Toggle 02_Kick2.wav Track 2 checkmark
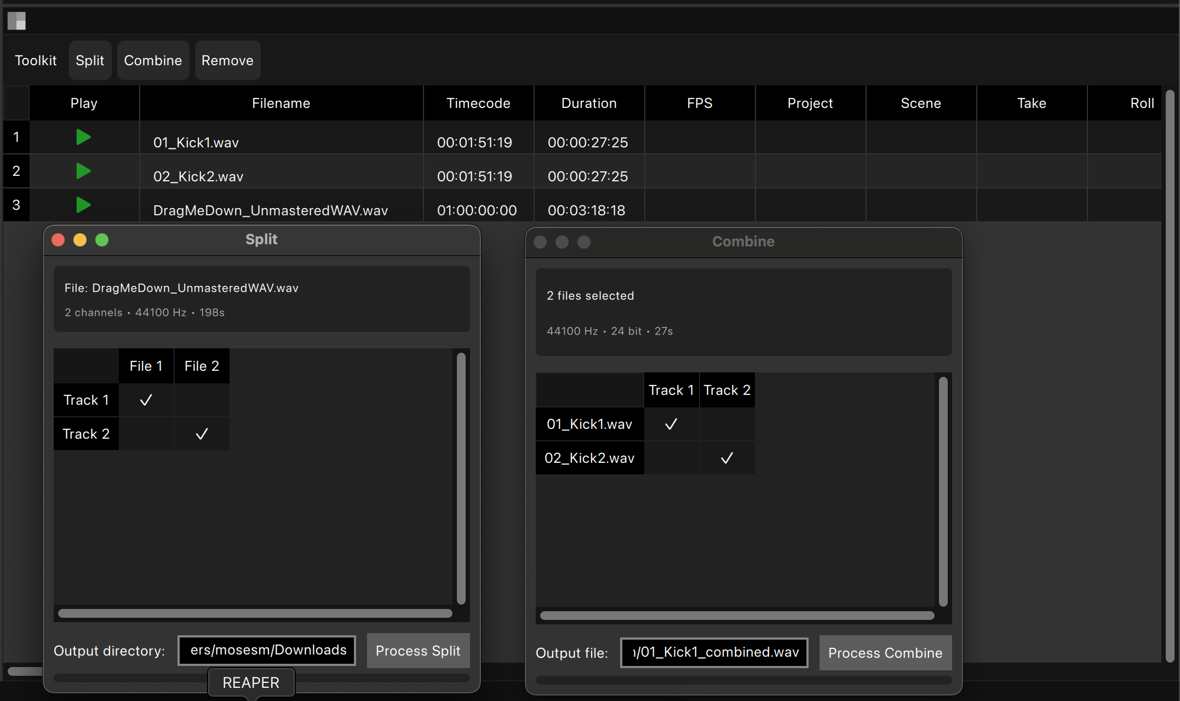Viewport: 1180px width, 701px height. point(727,458)
